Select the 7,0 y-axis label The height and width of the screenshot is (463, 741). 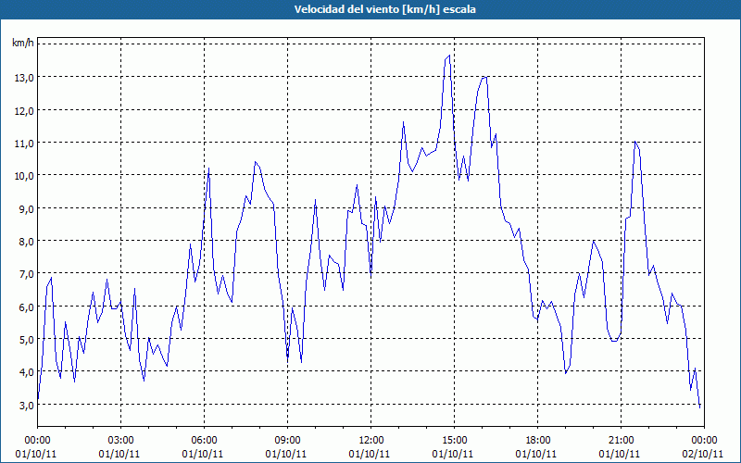pyautogui.click(x=27, y=274)
